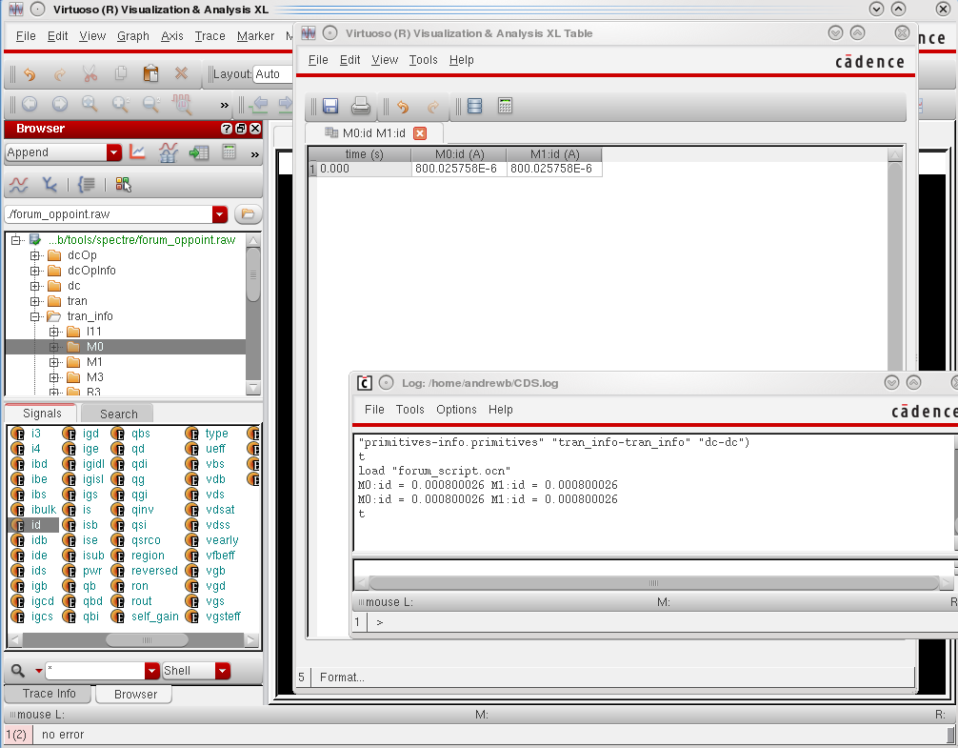This screenshot has height=748, width=958.
Task: Click the magnifier search icon below signals
Action: pyautogui.click(x=18, y=671)
